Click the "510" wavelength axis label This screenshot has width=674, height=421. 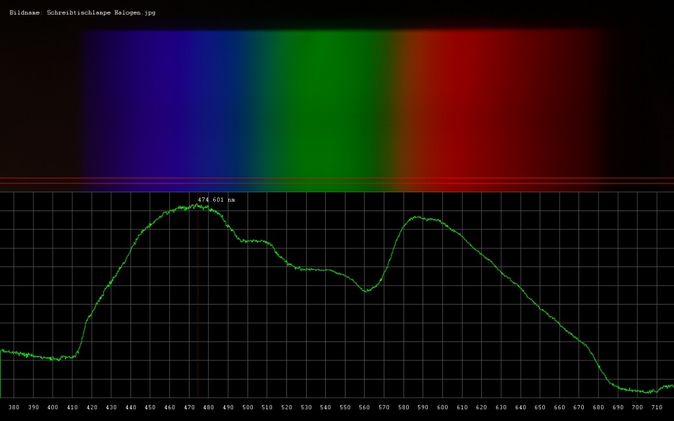(267, 407)
